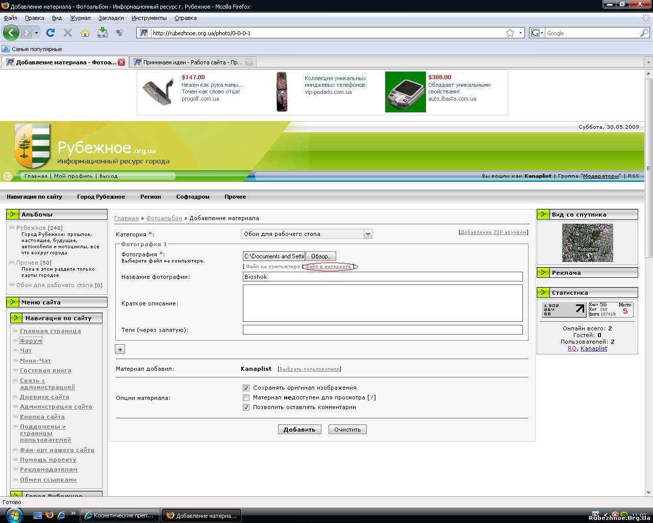Image resolution: width=653 pixels, height=523 pixels.
Task: Go to Home page via house icon
Action: (85, 33)
